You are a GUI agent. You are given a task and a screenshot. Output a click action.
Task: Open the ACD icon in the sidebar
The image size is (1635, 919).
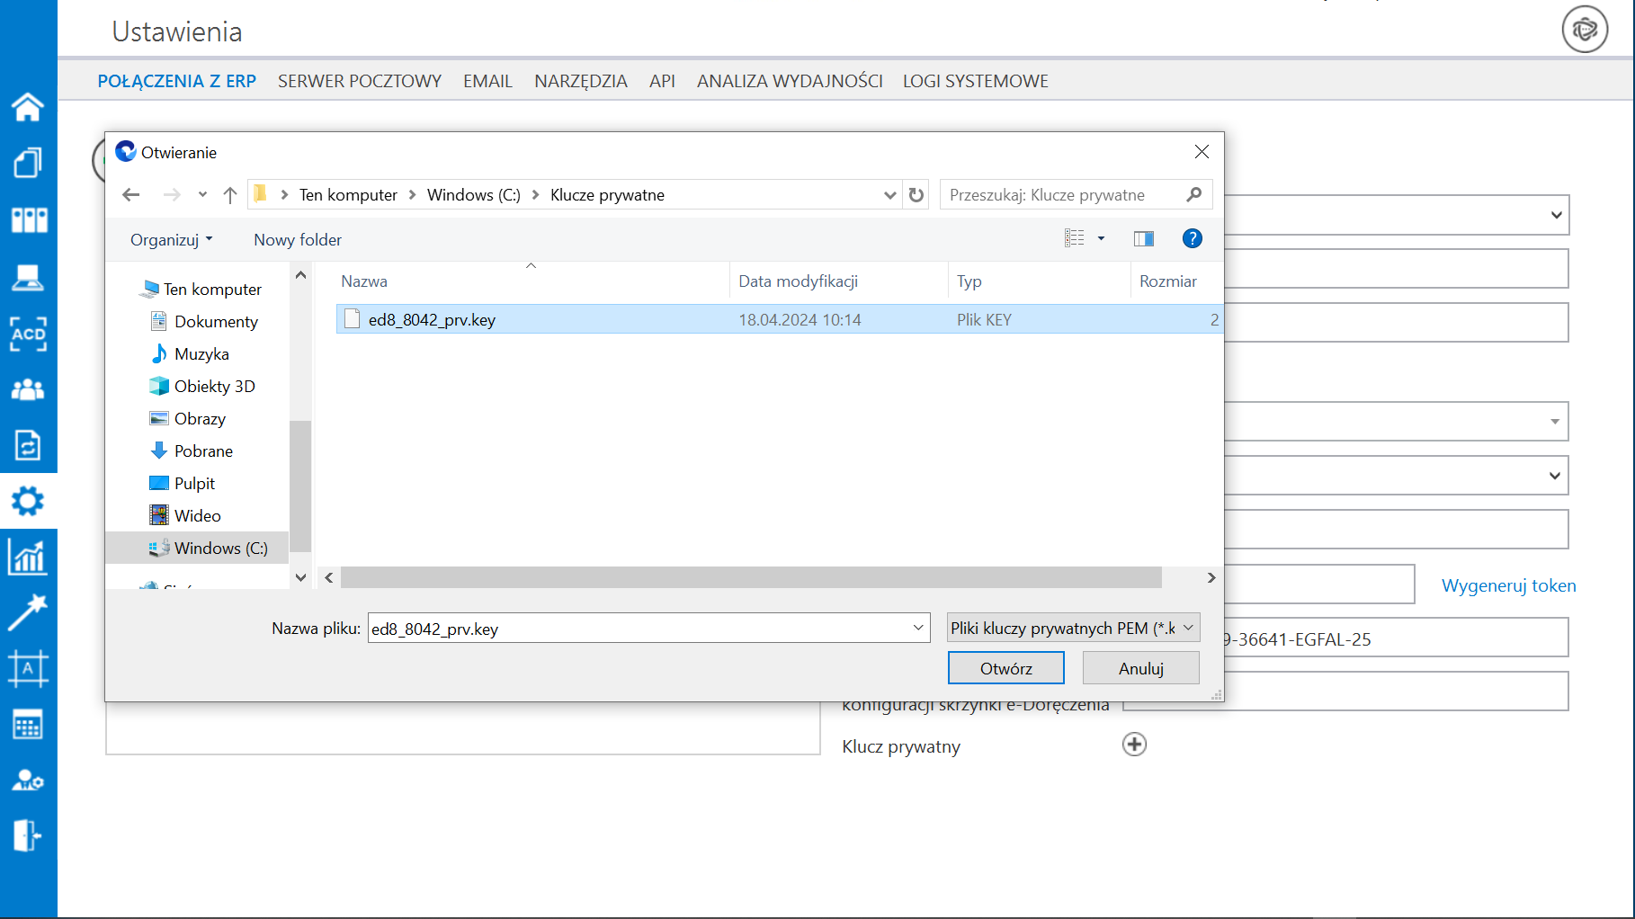tap(28, 334)
